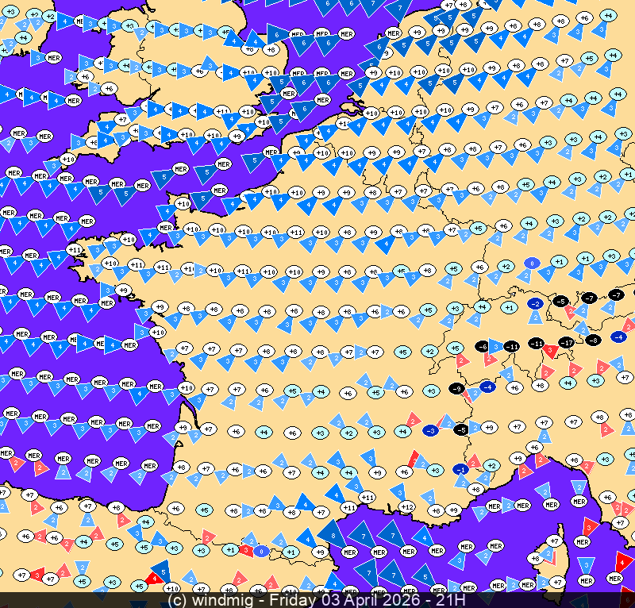This screenshot has height=608, width=635.
Task: Click red force-4 arrow beside the blue 5
Action: point(152,582)
